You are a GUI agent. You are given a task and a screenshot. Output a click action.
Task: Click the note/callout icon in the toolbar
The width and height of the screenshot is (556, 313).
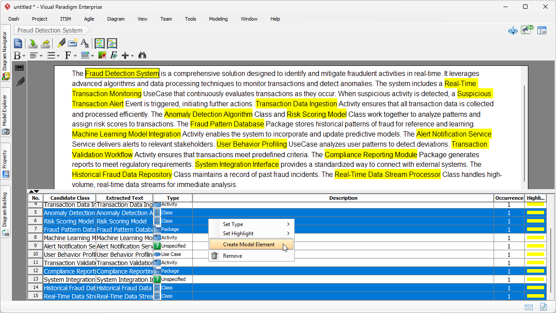pyautogui.click(x=72, y=43)
